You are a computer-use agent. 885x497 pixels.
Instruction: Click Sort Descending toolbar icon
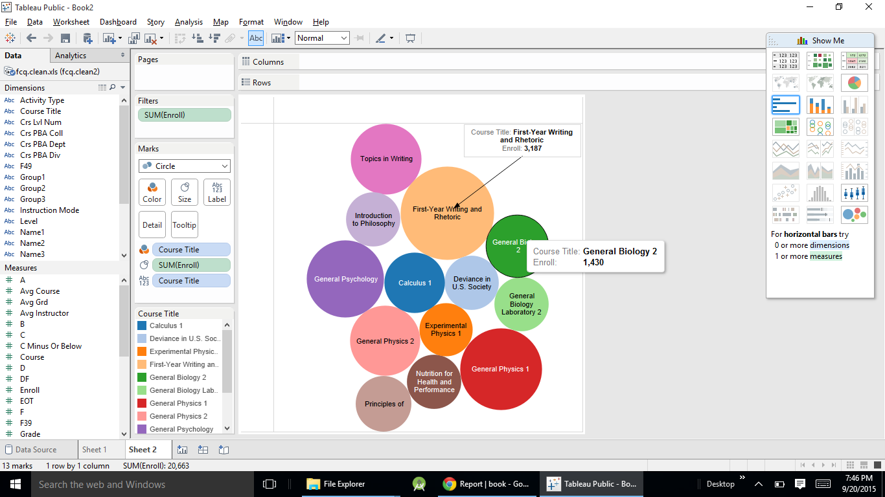[x=214, y=38]
